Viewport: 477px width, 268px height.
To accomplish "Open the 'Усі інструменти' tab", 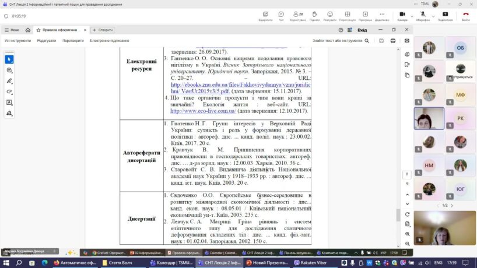I will click(x=17, y=41).
